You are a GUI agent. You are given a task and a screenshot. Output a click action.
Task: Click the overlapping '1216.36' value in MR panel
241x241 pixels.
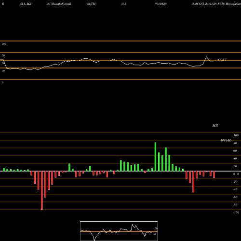(226, 141)
